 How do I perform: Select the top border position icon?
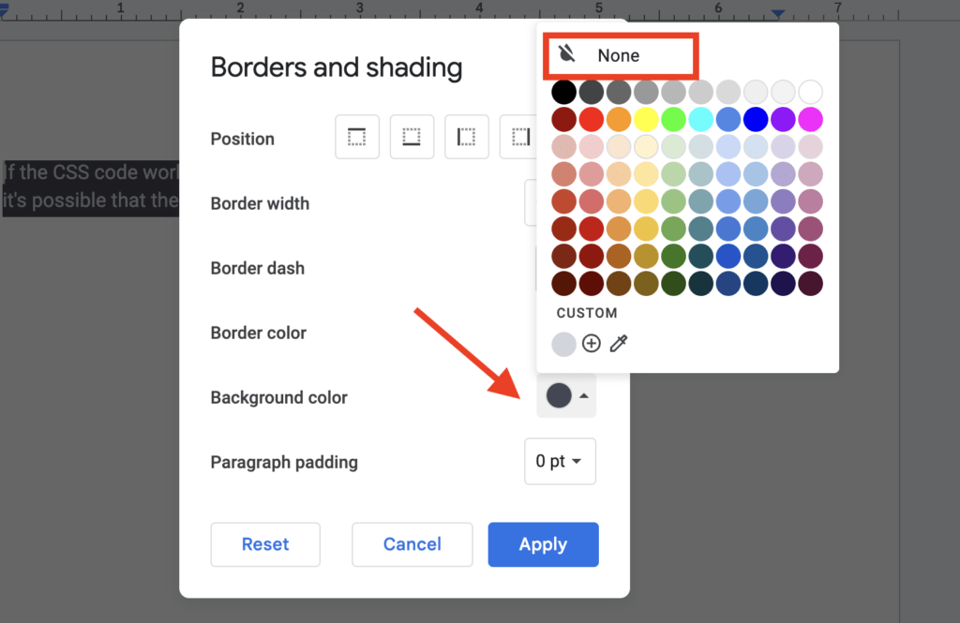tap(357, 137)
